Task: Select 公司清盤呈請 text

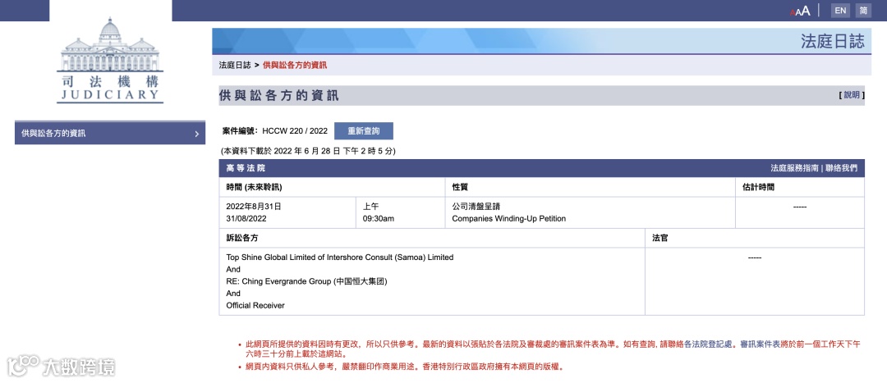Action: 476,207
